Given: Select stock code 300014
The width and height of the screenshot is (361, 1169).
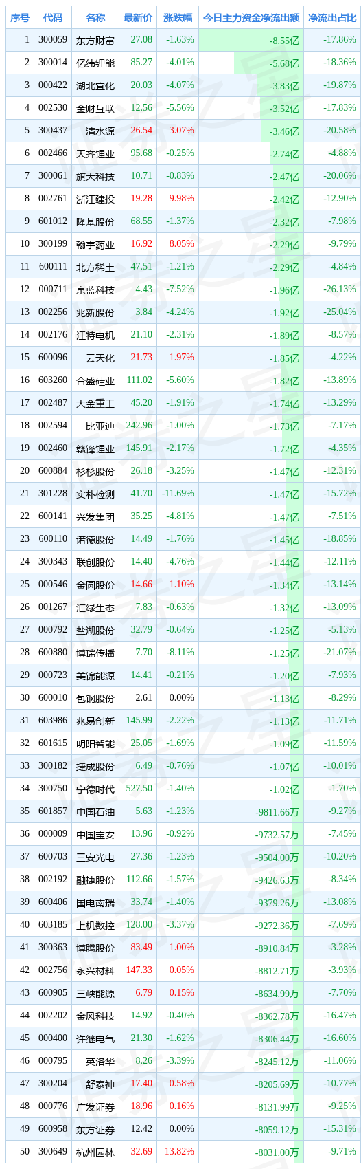Looking at the screenshot, I should click(53, 63).
